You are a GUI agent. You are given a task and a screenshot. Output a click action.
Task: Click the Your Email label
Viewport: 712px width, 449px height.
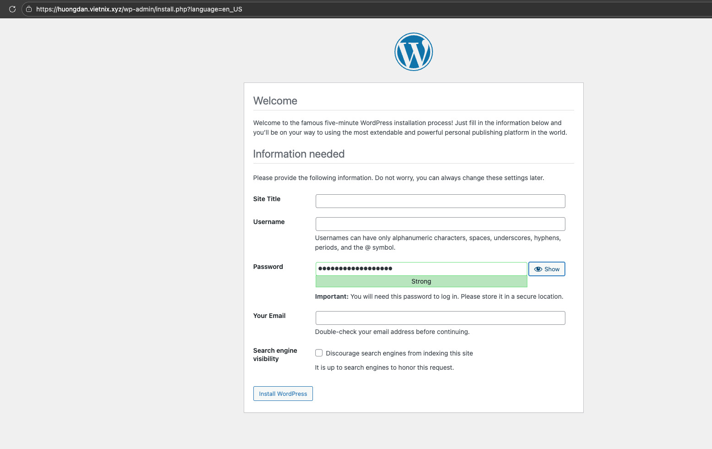click(x=269, y=316)
